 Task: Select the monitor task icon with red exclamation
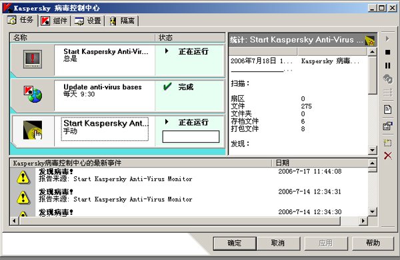tap(33, 59)
